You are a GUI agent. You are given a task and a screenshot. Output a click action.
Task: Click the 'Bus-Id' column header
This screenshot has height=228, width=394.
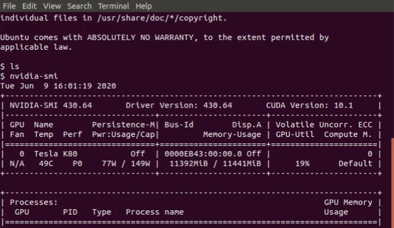coord(179,125)
